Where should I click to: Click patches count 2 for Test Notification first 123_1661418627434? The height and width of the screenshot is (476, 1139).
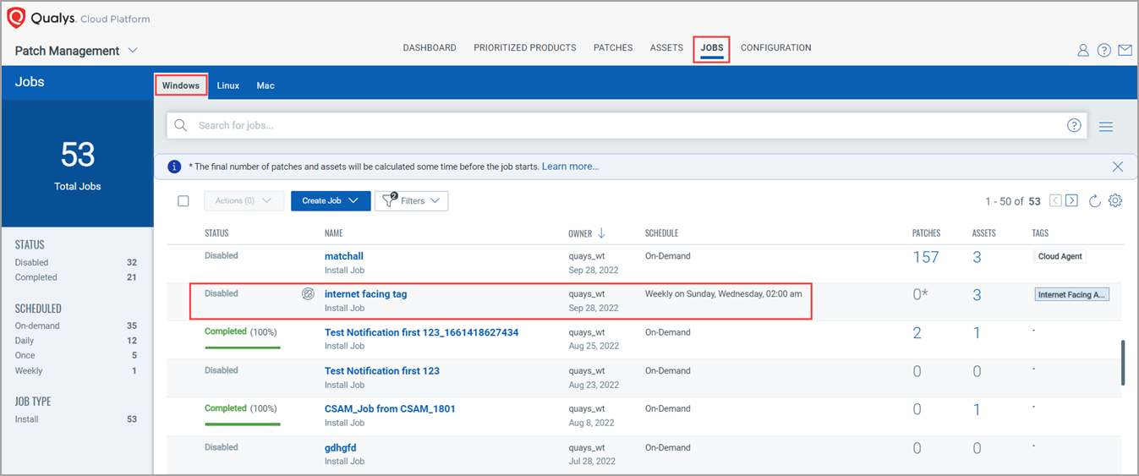point(917,334)
